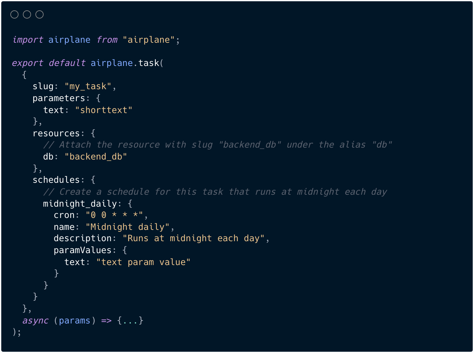Click the 'resources' key
The height and width of the screenshot is (353, 474).
56,133
